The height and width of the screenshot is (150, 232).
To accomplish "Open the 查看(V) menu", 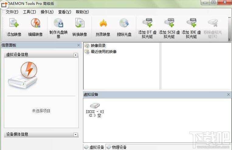I will click(65, 12).
